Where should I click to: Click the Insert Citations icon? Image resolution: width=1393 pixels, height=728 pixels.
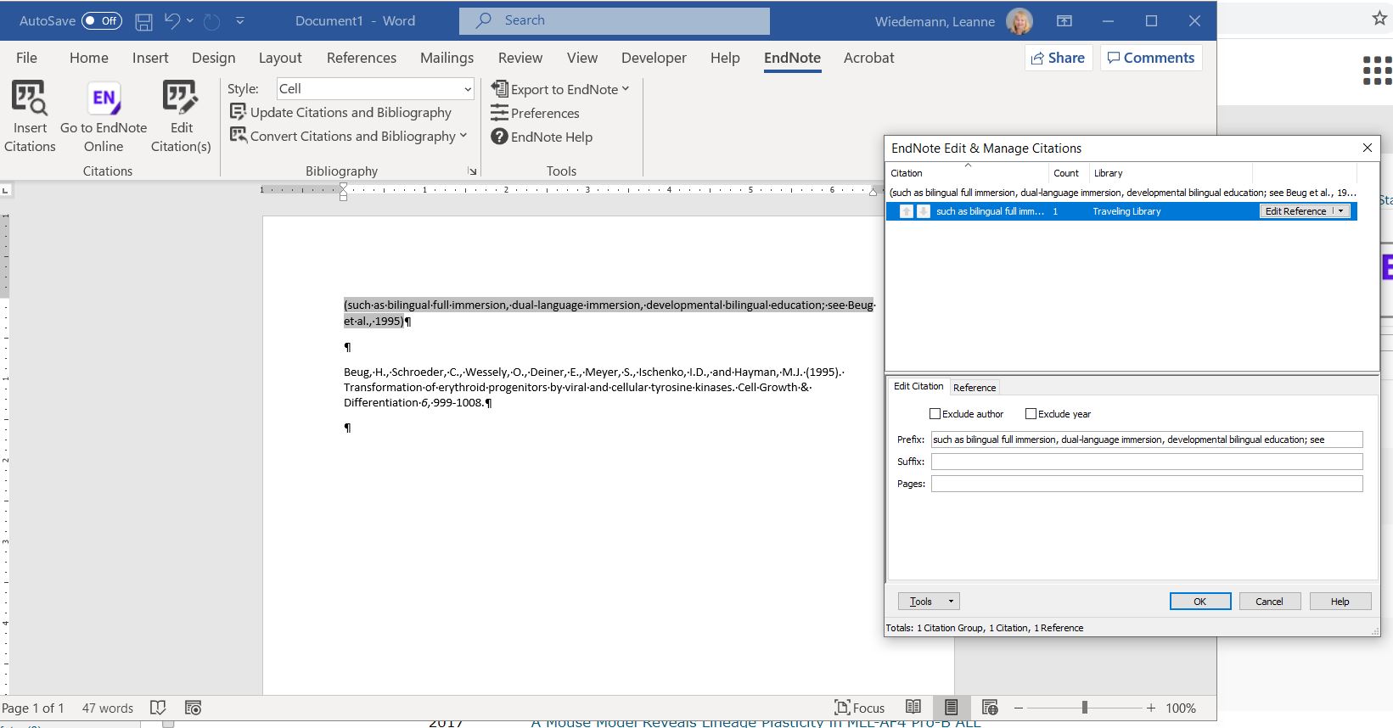point(30,118)
